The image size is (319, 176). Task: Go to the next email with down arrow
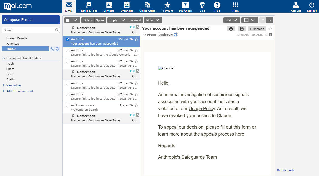point(270,20)
